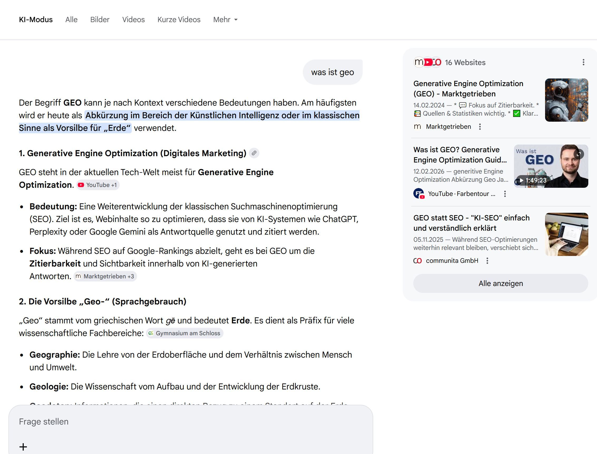597x454 pixels.
Task: Switch to the Bilder tab
Action: point(100,19)
